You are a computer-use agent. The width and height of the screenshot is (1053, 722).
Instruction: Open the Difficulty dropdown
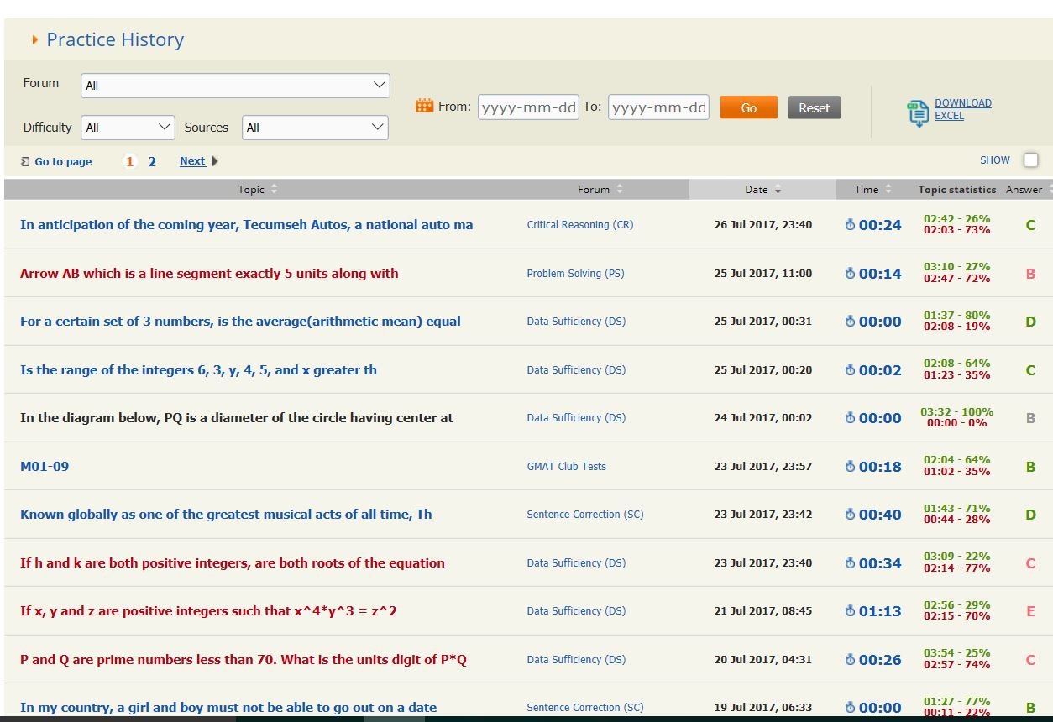tap(128, 128)
